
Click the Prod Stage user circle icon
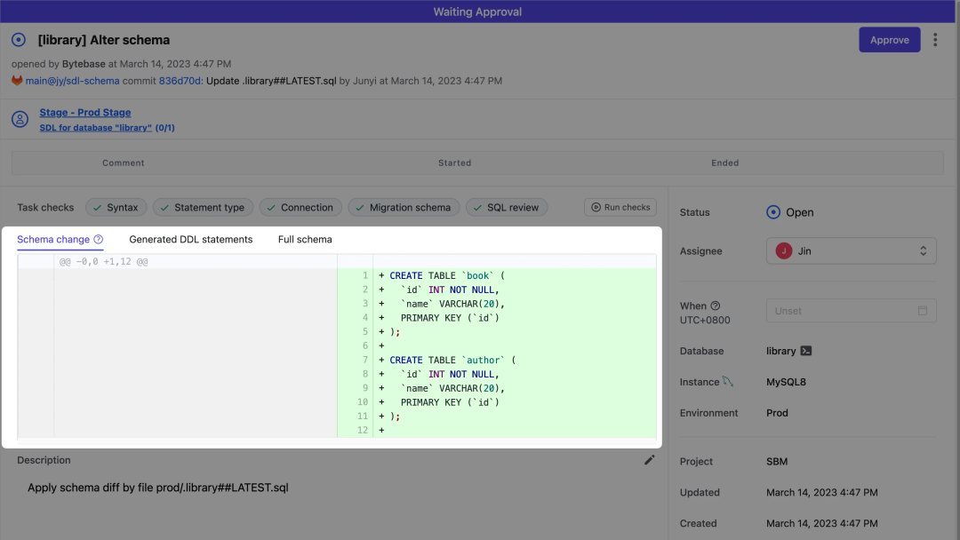(20, 119)
